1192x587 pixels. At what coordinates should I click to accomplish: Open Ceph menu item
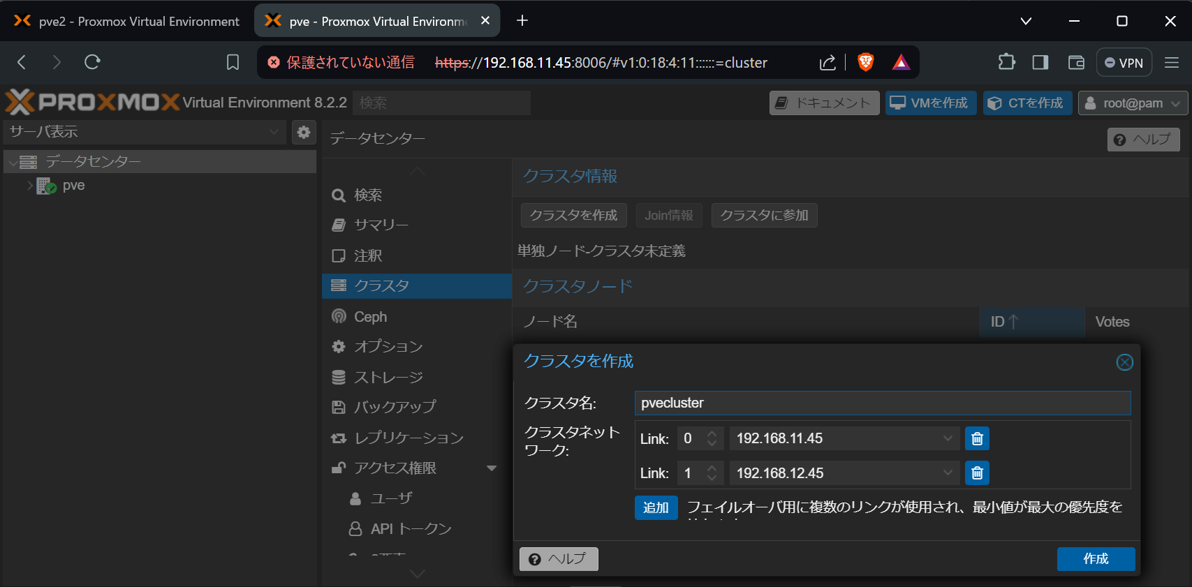417,317
